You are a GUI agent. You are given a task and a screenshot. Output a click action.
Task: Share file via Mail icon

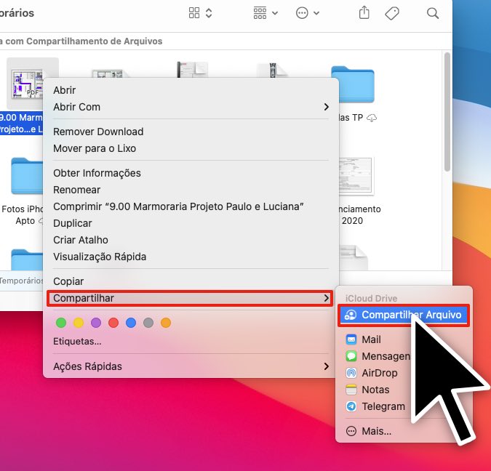(x=351, y=339)
